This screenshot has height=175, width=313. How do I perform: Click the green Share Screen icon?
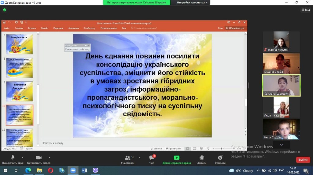177,158
